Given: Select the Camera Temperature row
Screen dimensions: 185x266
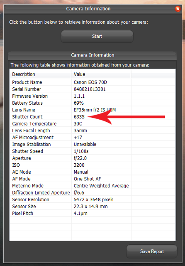Looking at the screenshot, I should 92,124.
